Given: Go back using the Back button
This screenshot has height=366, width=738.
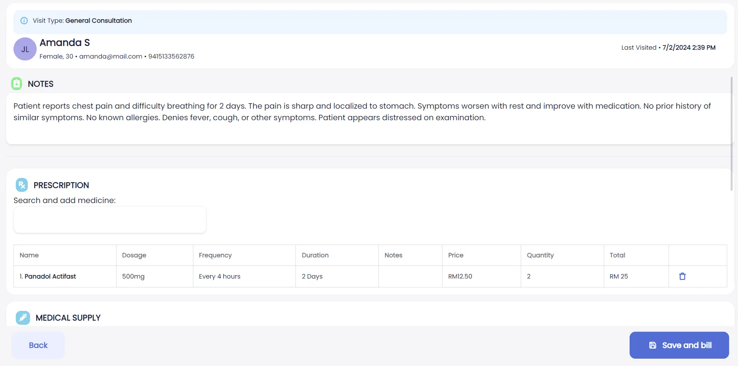Looking at the screenshot, I should (x=38, y=345).
